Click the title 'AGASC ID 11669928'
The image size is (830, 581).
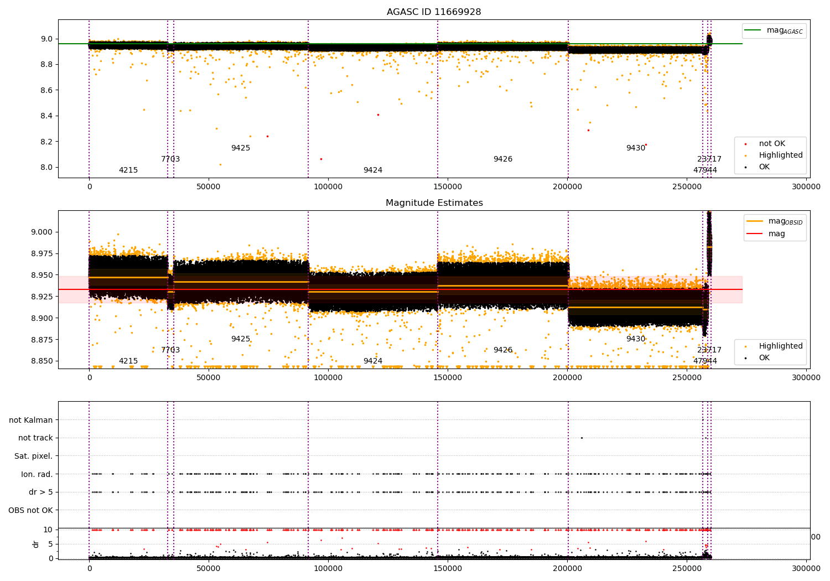[434, 12]
